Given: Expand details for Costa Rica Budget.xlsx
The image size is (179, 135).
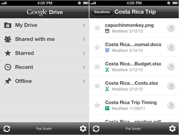Looking at the screenshot, I should click(x=171, y=66).
